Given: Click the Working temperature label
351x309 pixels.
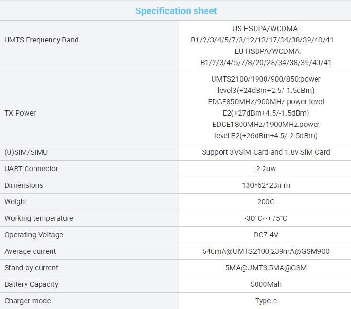Looking at the screenshot, I should click(x=39, y=218).
